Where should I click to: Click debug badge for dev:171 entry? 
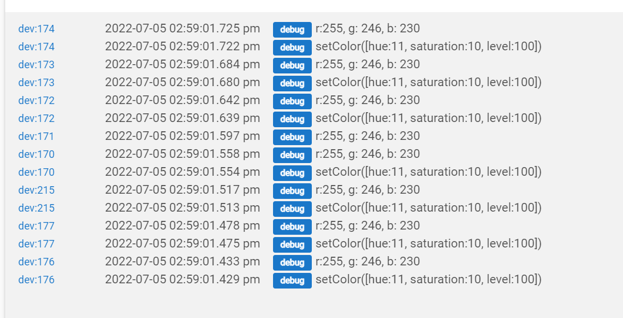292,137
